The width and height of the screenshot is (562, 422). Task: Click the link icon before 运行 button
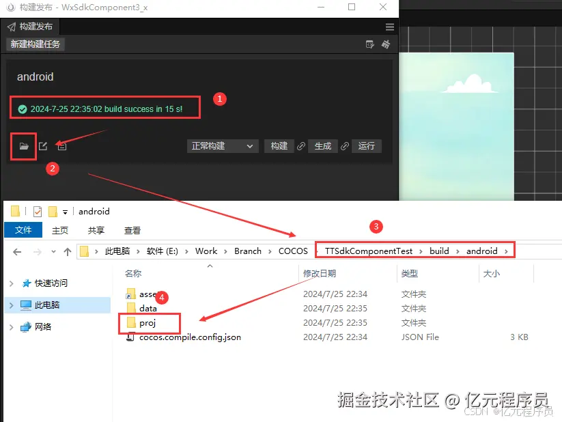tap(345, 145)
